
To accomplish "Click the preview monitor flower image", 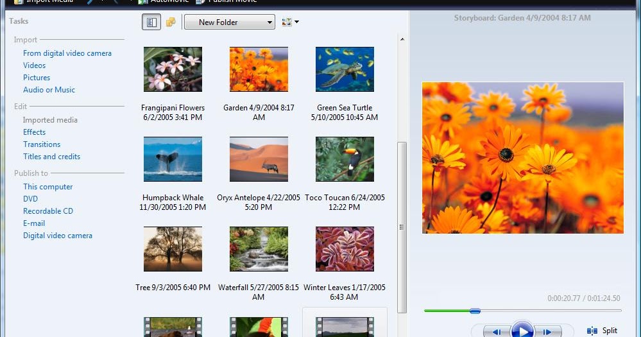I will point(523,158).
